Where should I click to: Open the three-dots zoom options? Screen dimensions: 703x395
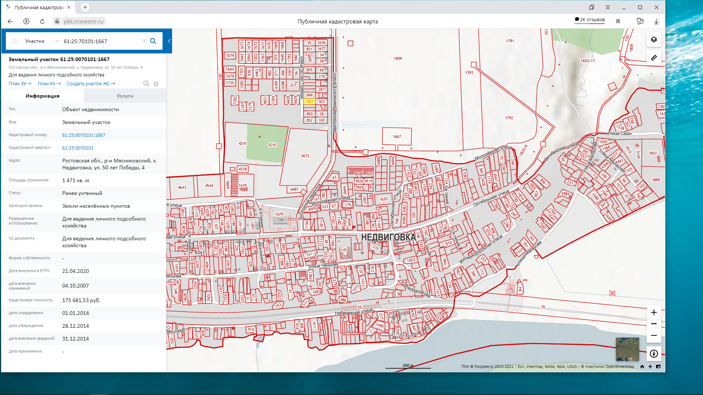[654, 324]
